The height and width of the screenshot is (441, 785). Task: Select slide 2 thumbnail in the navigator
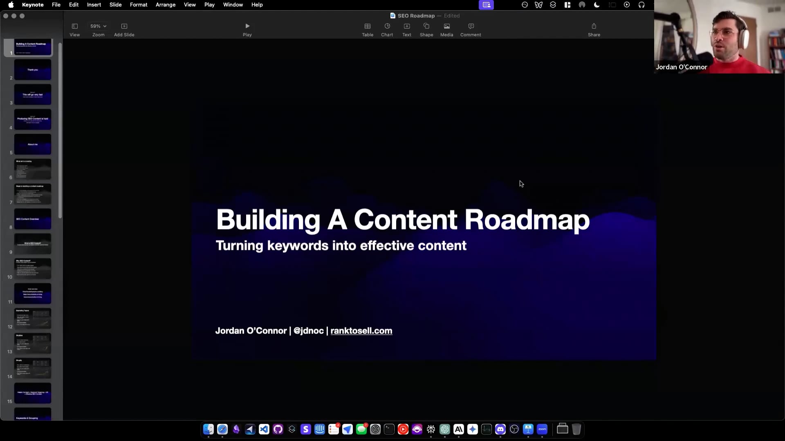(x=32, y=69)
